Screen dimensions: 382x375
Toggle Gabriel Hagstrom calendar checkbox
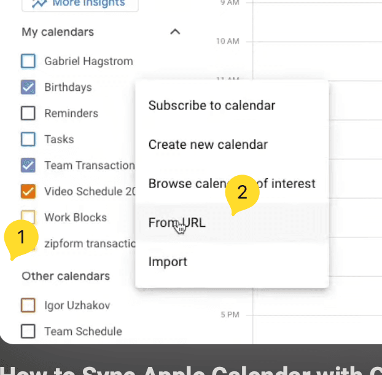pos(28,61)
